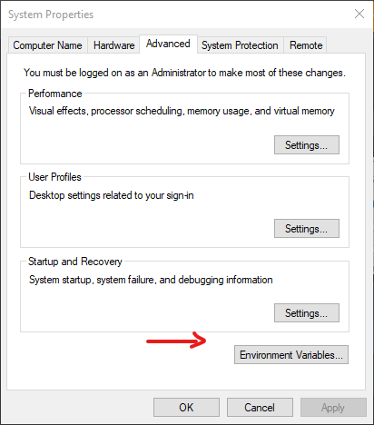Go to the System Protection tab
This screenshot has width=374, height=425.
click(240, 45)
